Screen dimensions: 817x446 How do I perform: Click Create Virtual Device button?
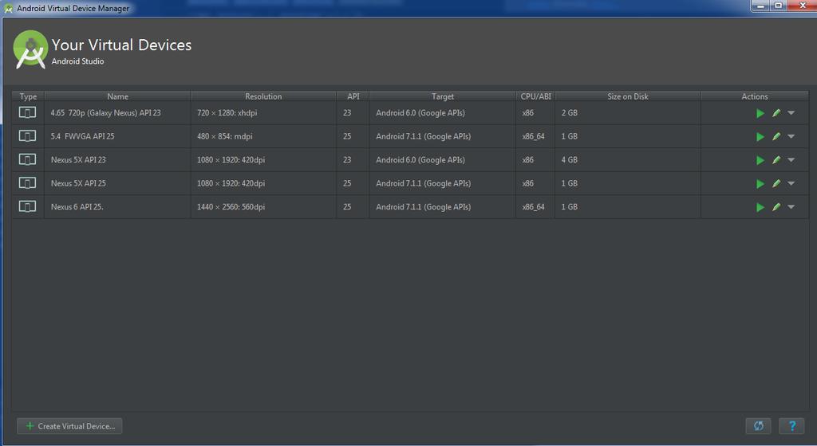click(x=70, y=426)
